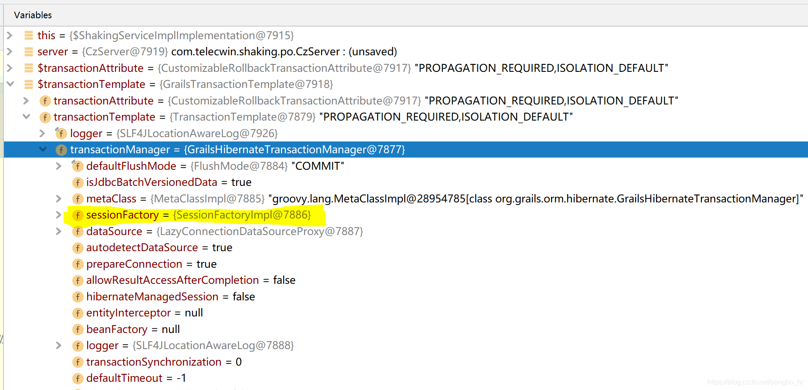Image resolution: width=808 pixels, height=390 pixels.
Task: Expand the SLF4JLocationAwareLog@7926 logger node
Action: pyautogui.click(x=42, y=133)
